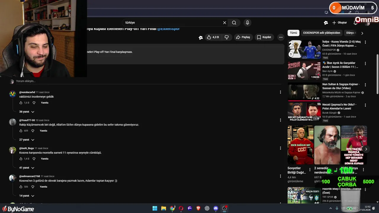This screenshot has height=213, width=379.
Task: Open options for İlker Ayrık video
Action: 365,64
